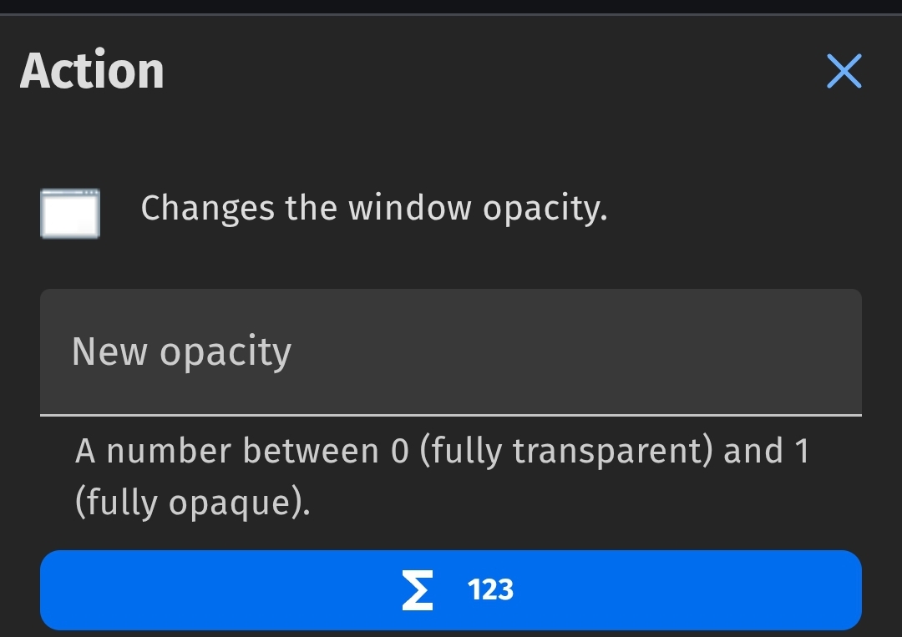The height and width of the screenshot is (637, 902).
Task: Click the dark bar above the Action panel
Action: point(451,7)
